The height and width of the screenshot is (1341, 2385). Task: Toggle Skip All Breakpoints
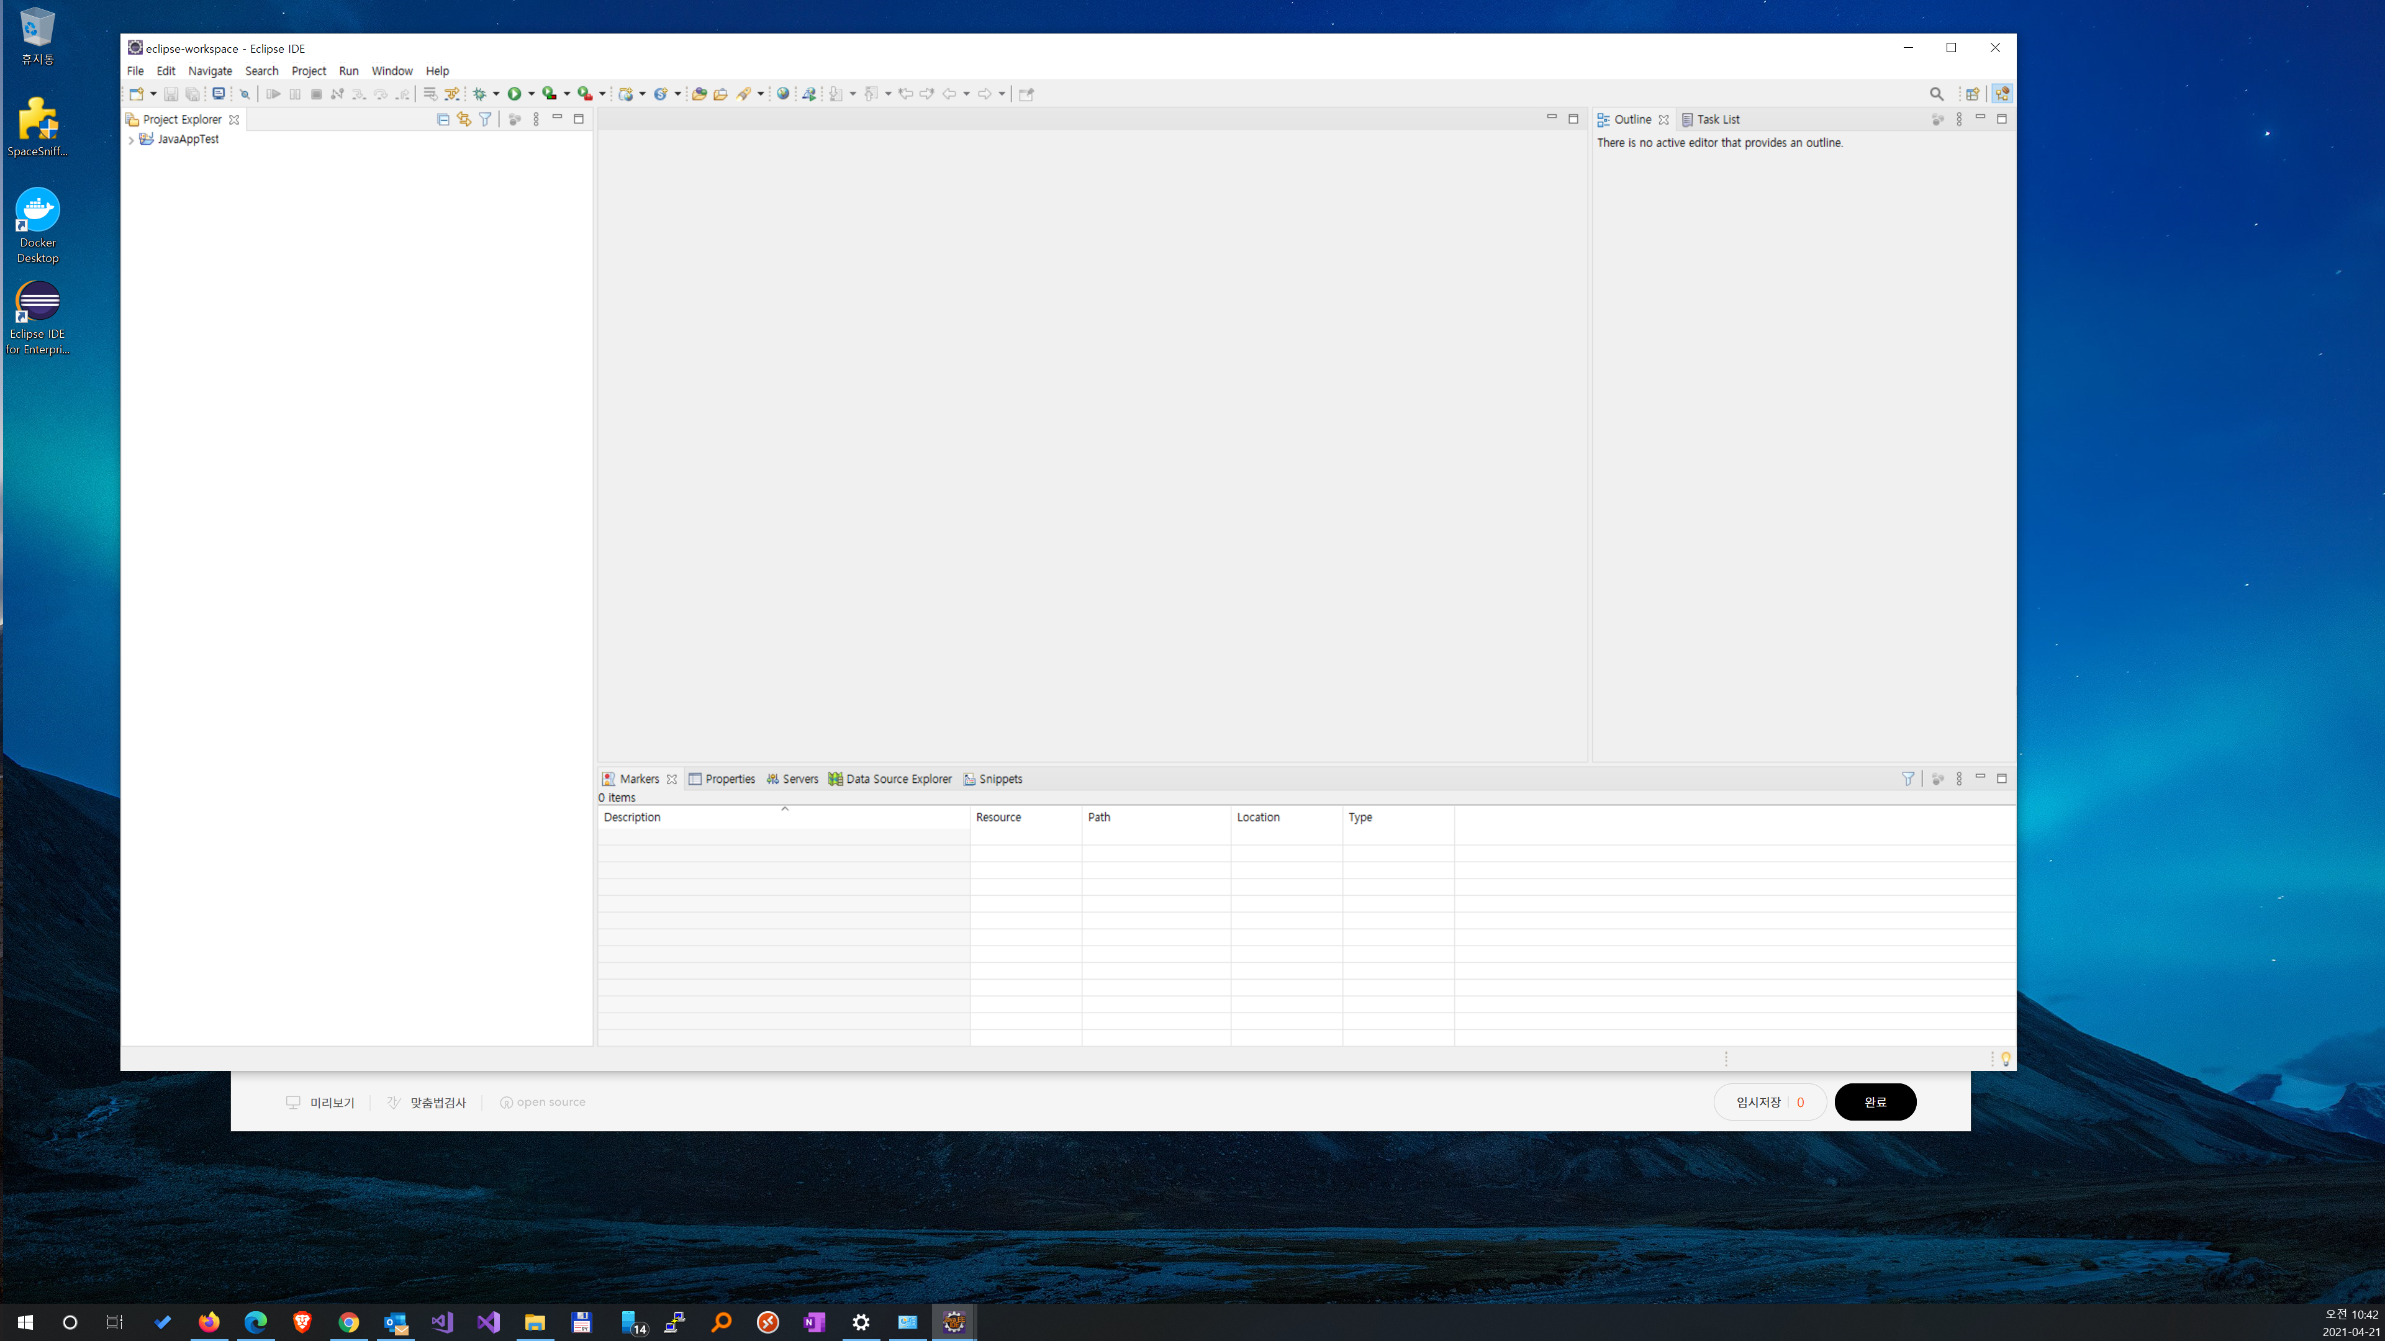click(x=245, y=94)
